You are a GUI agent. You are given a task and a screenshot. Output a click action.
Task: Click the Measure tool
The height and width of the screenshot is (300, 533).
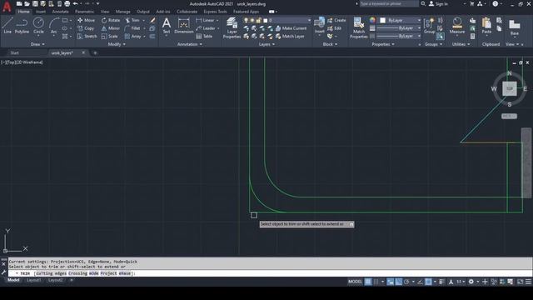coord(457,26)
